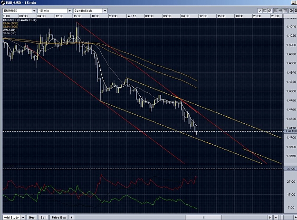This screenshot has height=220, width=297.
Task: Click the 27.90 indicator axis label
Action: (x=291, y=181)
